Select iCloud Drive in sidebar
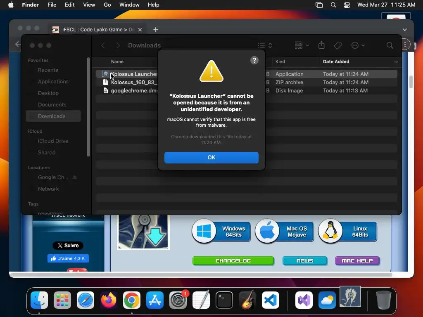423x317 pixels. (53, 141)
